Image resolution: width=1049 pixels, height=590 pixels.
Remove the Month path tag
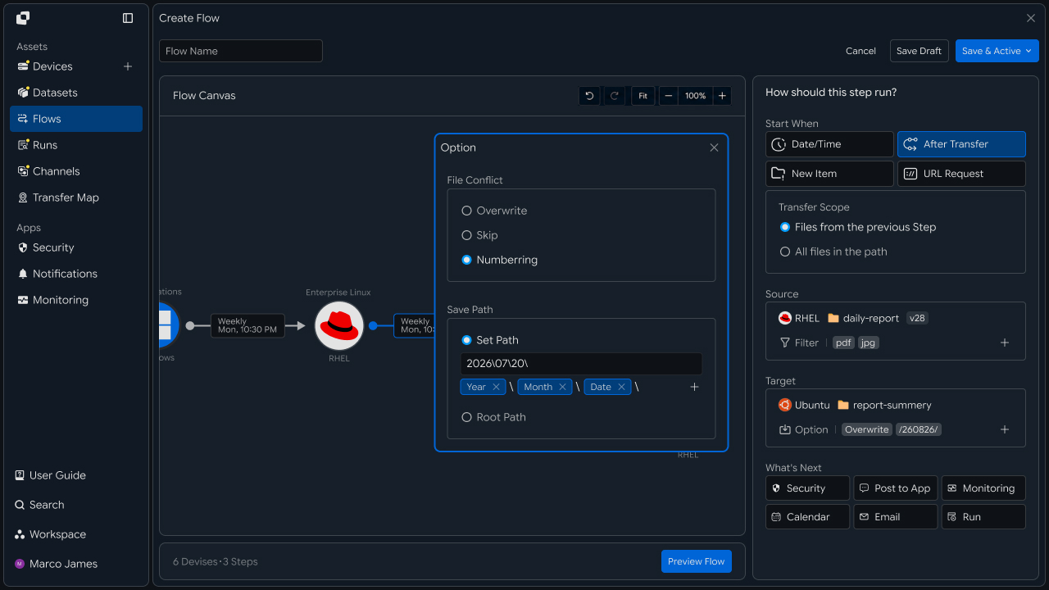pos(562,387)
